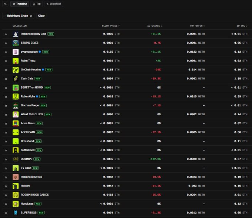Open Cash Cats collection thumbnail
This screenshot has height=218, width=252.
(x=16, y=79)
